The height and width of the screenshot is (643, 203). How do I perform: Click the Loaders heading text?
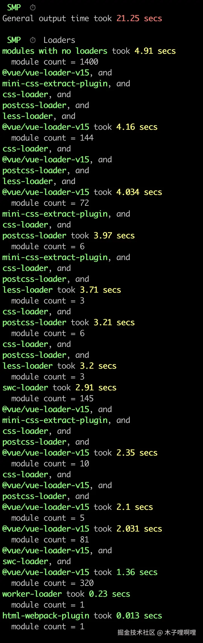[x=59, y=40]
